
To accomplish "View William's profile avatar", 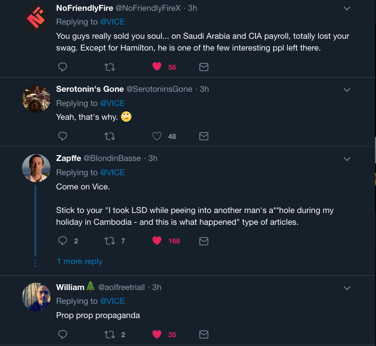I will pos(36,296).
